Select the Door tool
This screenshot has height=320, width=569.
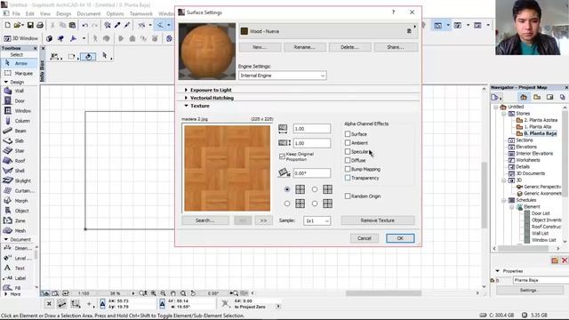coord(19,100)
